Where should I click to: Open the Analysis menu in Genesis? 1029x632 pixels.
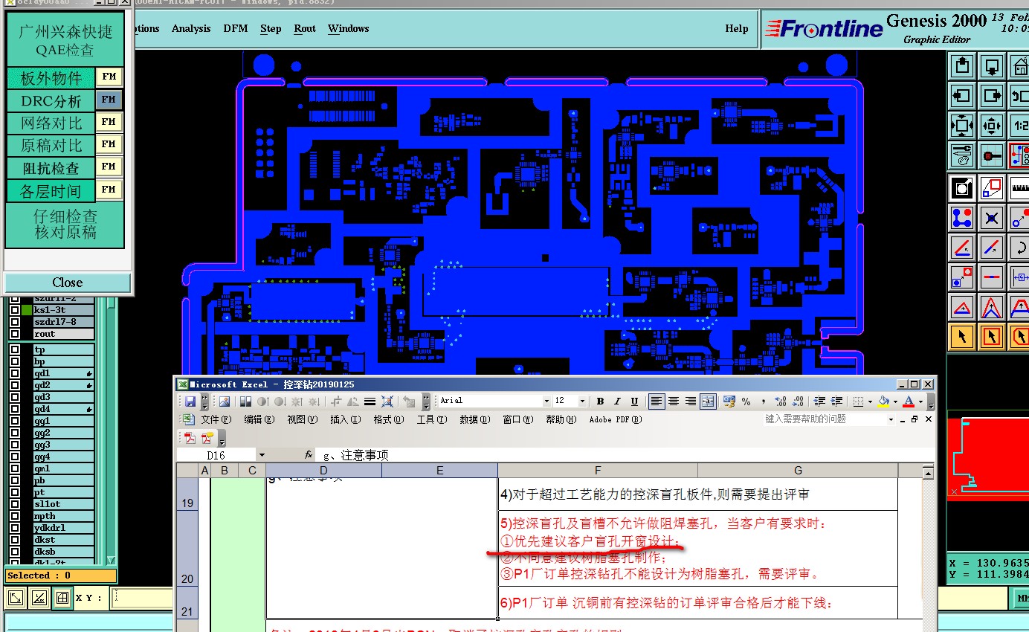(191, 28)
